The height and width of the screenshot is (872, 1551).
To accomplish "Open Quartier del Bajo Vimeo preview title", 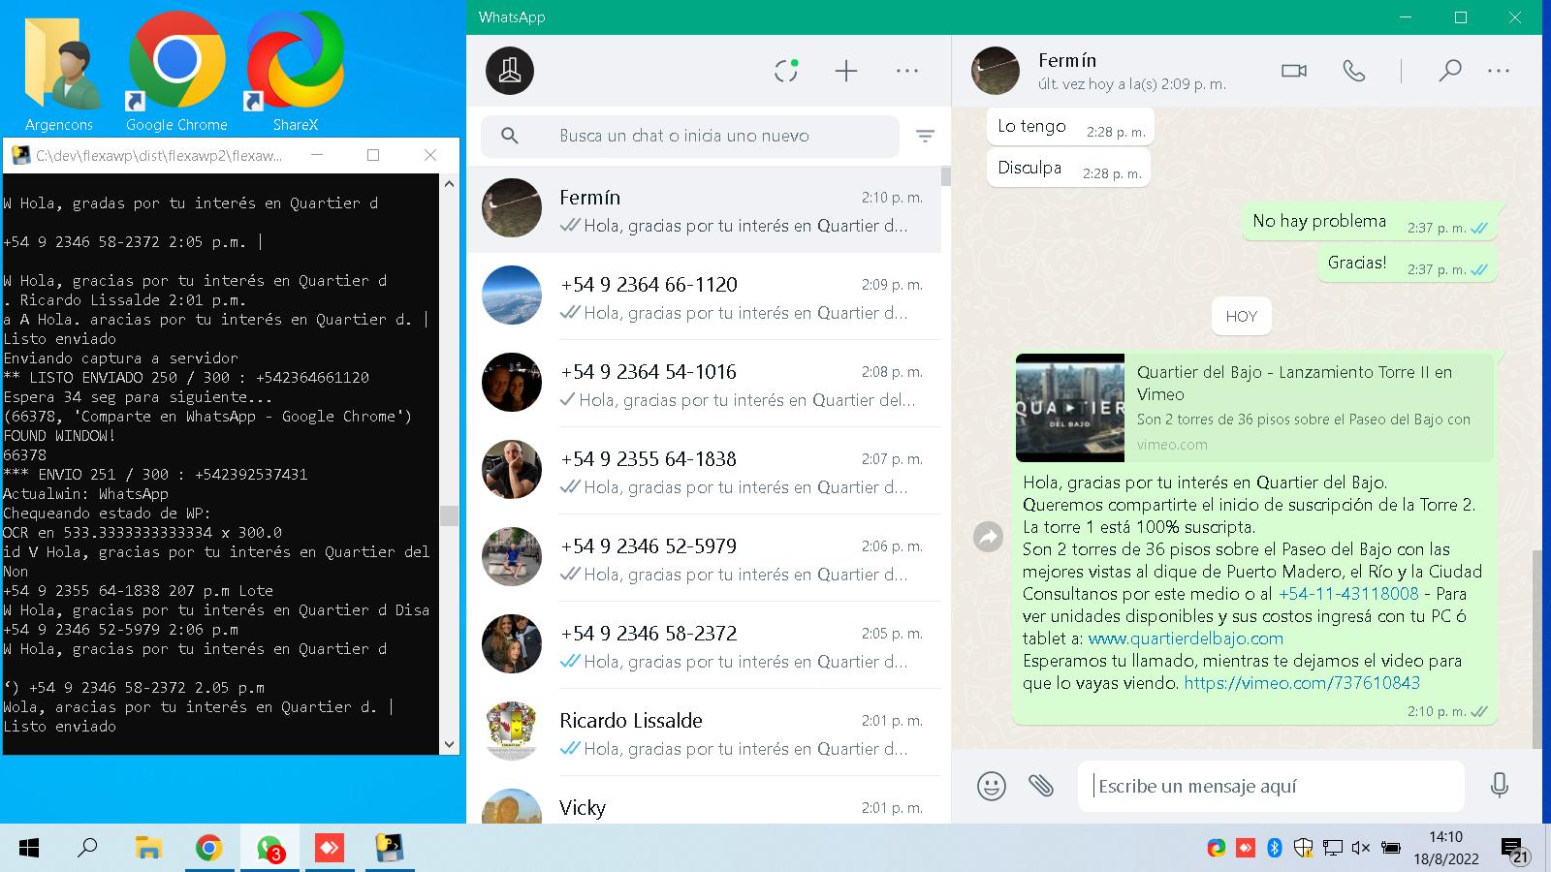I will click(x=1294, y=384).
